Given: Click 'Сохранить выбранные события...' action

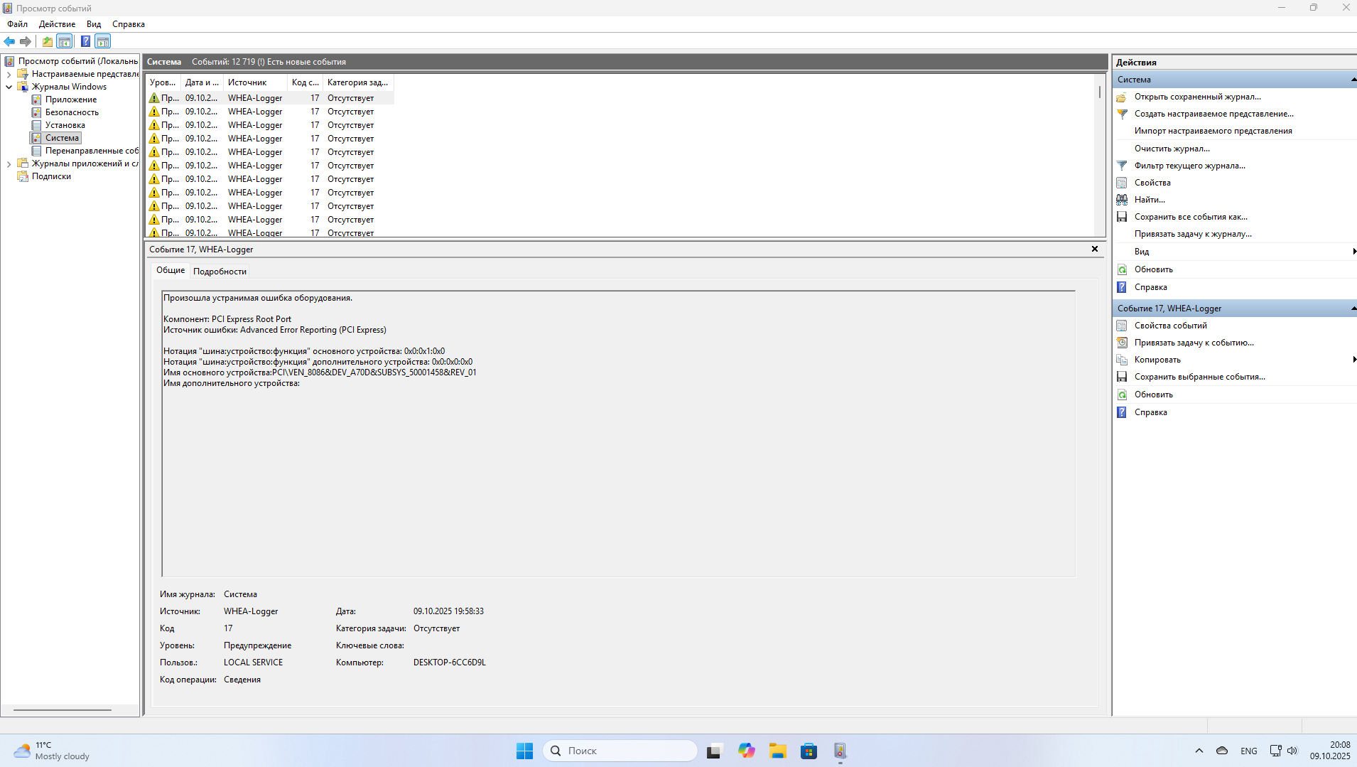Looking at the screenshot, I should pos(1199,377).
